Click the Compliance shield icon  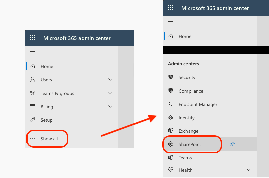click(x=171, y=91)
